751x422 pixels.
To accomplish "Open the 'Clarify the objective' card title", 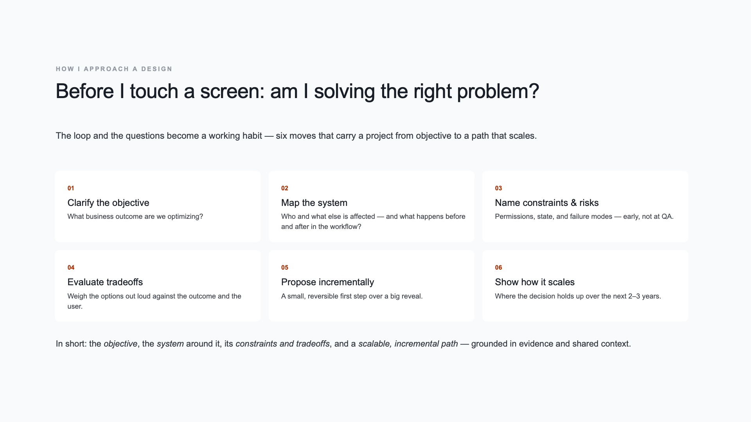I will [x=108, y=203].
